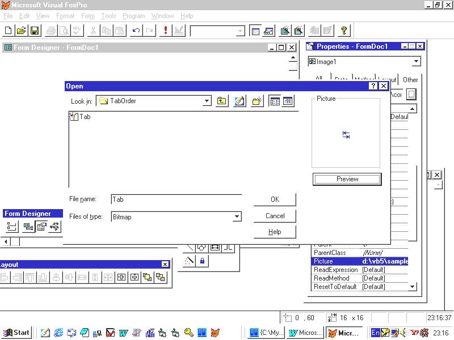The height and width of the screenshot is (340, 454).
Task: Switch to the Other tab in Properties
Action: (410, 79)
